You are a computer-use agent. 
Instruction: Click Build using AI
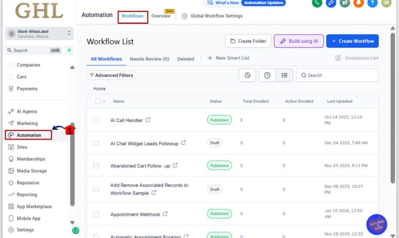298,41
